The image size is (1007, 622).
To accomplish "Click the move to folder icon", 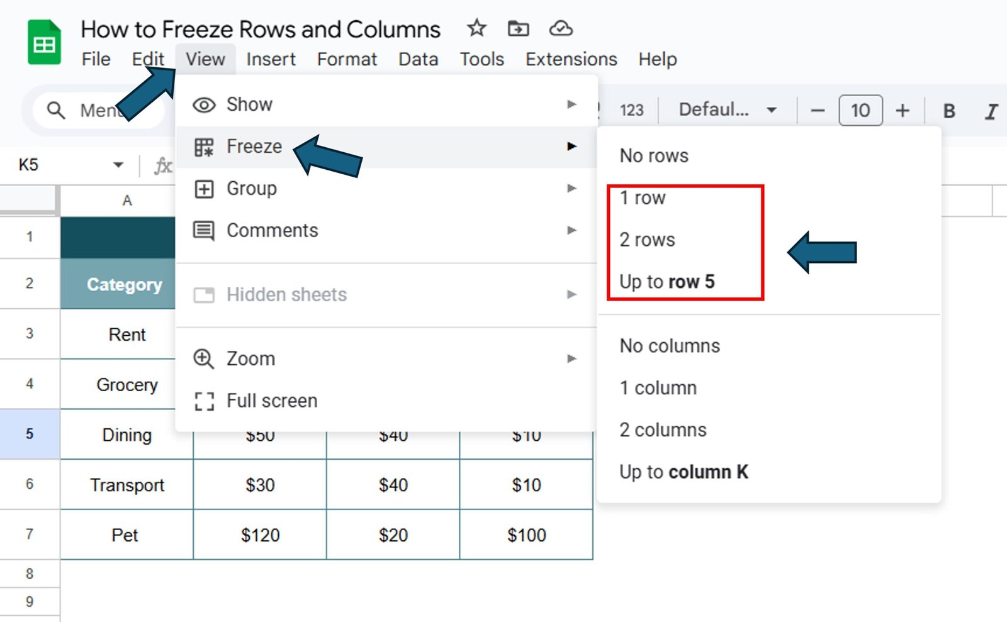I will tap(518, 28).
